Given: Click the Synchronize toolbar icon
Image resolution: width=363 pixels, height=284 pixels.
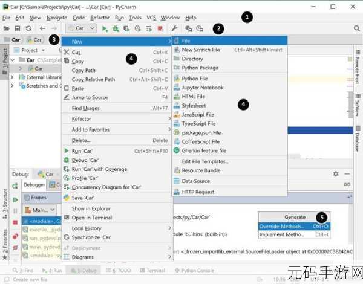Looking at the screenshot, I should (28, 28).
